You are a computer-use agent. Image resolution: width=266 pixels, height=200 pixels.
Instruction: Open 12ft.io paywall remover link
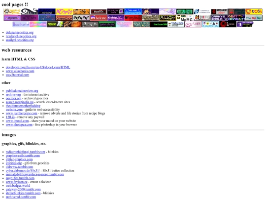pyautogui.click(x=10, y=117)
